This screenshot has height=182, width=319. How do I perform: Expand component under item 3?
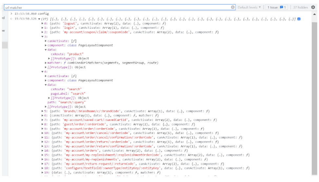pyautogui.click(x=46, y=45)
